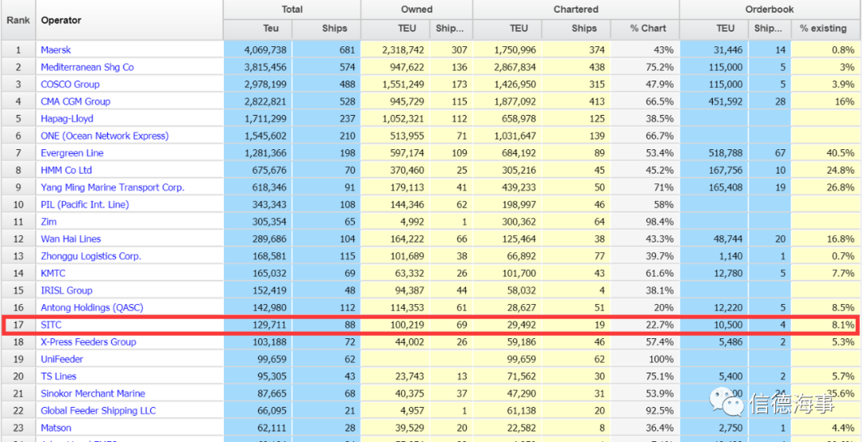863x442 pixels.
Task: Click the Chartered group header
Action: tap(575, 10)
